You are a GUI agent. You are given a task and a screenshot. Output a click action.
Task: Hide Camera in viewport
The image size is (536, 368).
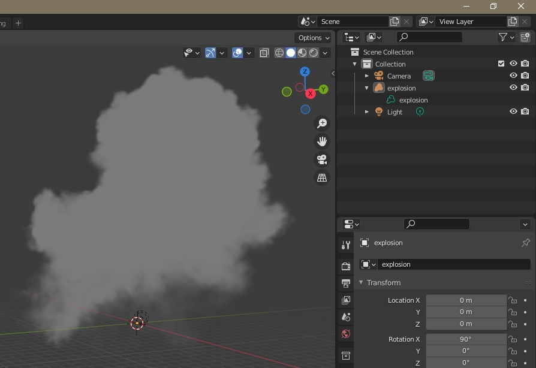513,76
